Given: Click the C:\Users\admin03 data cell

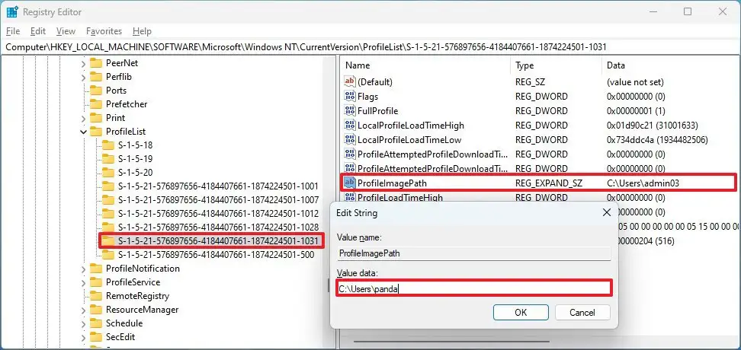Looking at the screenshot, I should click(643, 183).
